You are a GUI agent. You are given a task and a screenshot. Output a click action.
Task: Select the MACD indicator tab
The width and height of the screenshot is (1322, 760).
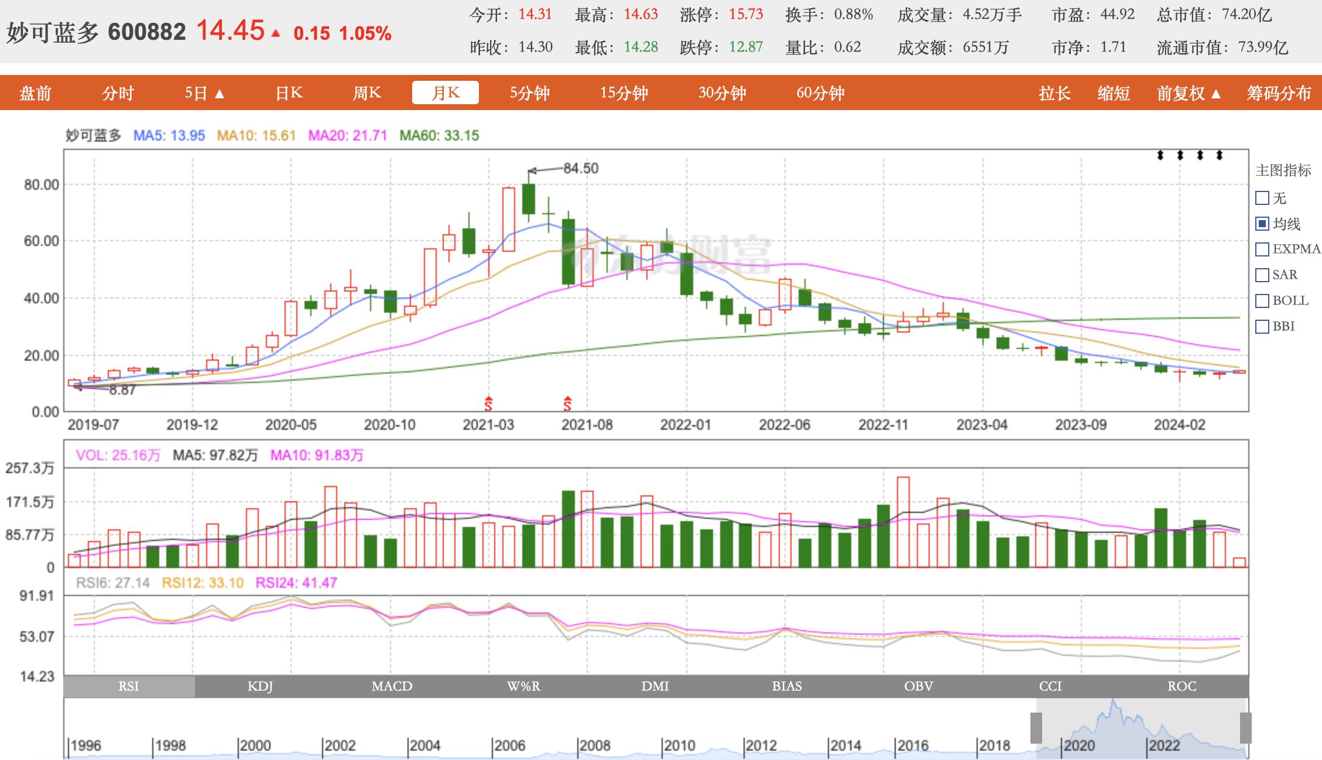pos(392,686)
